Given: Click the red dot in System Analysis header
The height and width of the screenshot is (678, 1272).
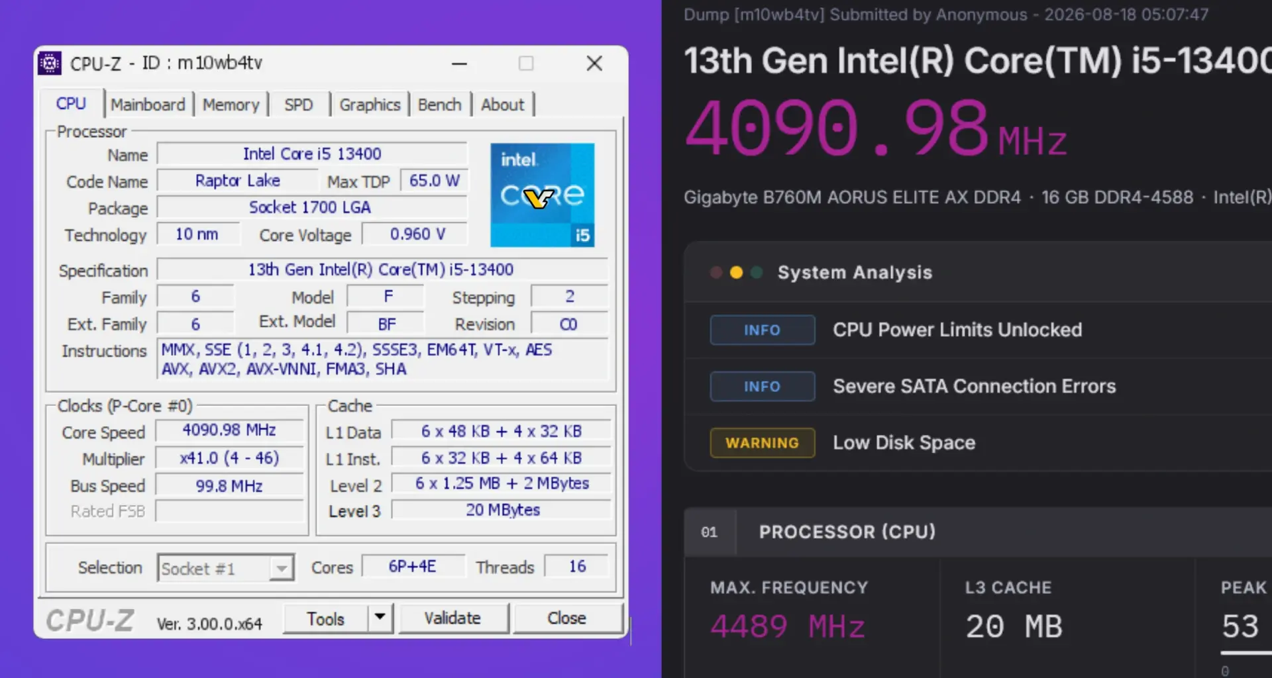Looking at the screenshot, I should pyautogui.click(x=716, y=273).
